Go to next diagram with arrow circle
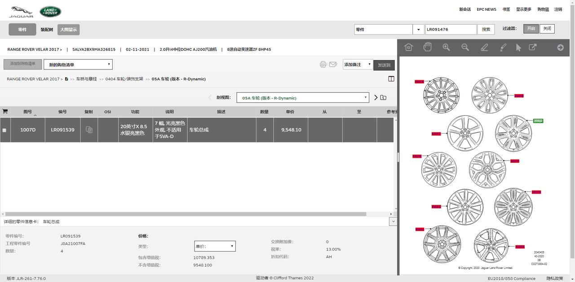The image size is (575, 282). 560,47
